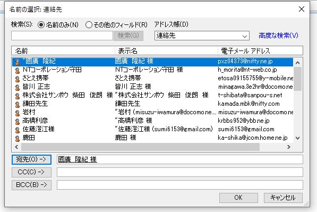This screenshot has width=317, height=212.
Task: Click contact icon of selected 國廣 隆紀 row
Action: 18,62
